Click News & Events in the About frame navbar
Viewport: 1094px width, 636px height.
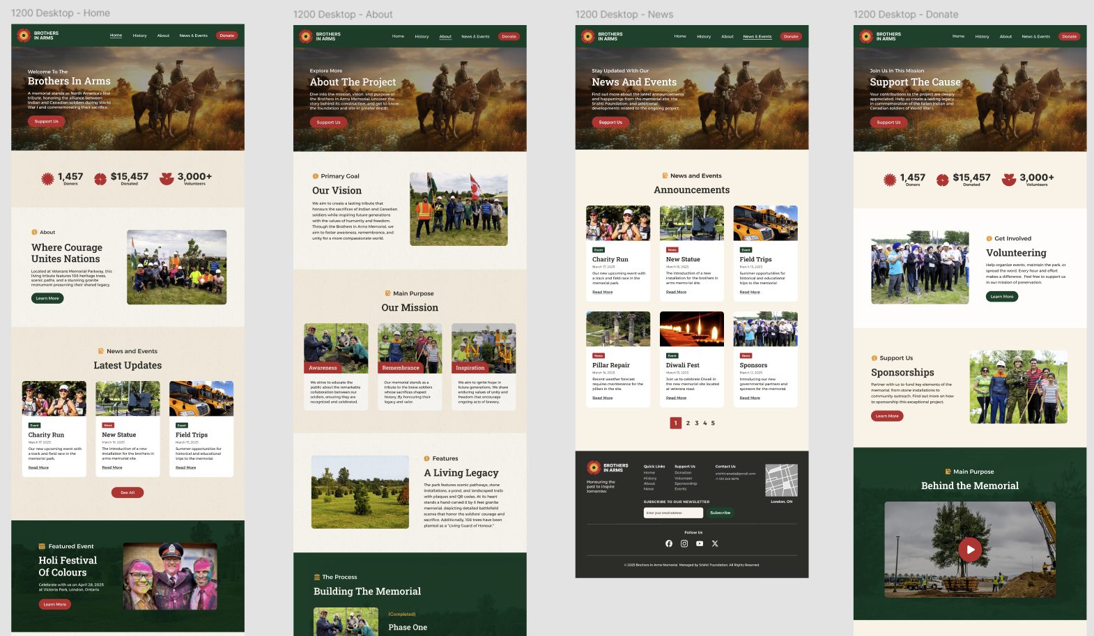coord(475,36)
